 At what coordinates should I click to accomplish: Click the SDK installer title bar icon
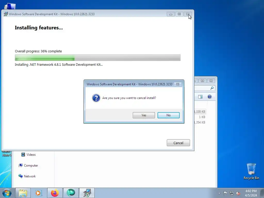(6, 14)
